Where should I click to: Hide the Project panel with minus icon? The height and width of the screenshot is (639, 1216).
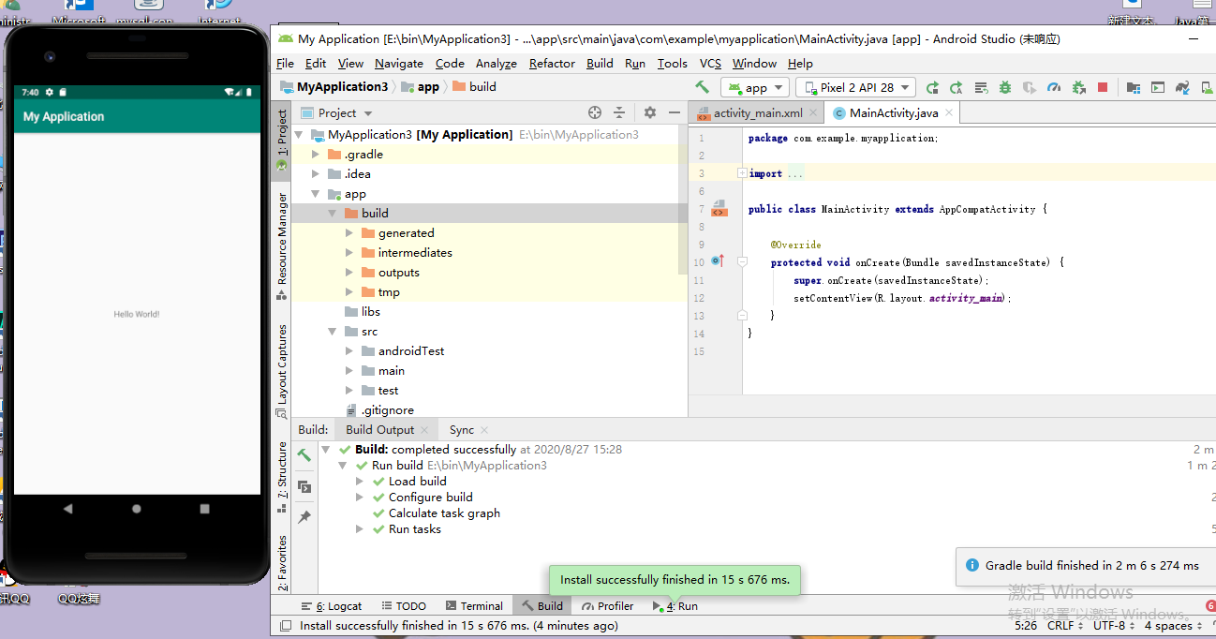click(675, 112)
